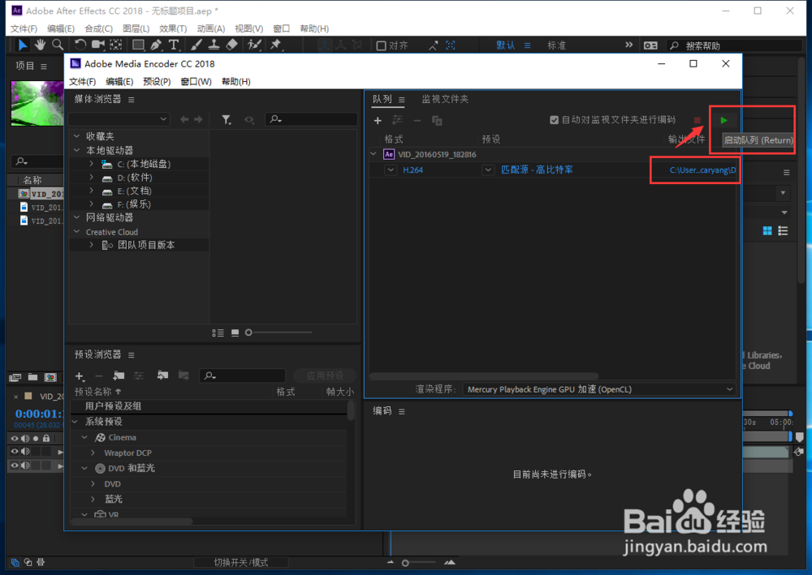Expand the DVD 和蓝光 preset group

(x=84, y=468)
